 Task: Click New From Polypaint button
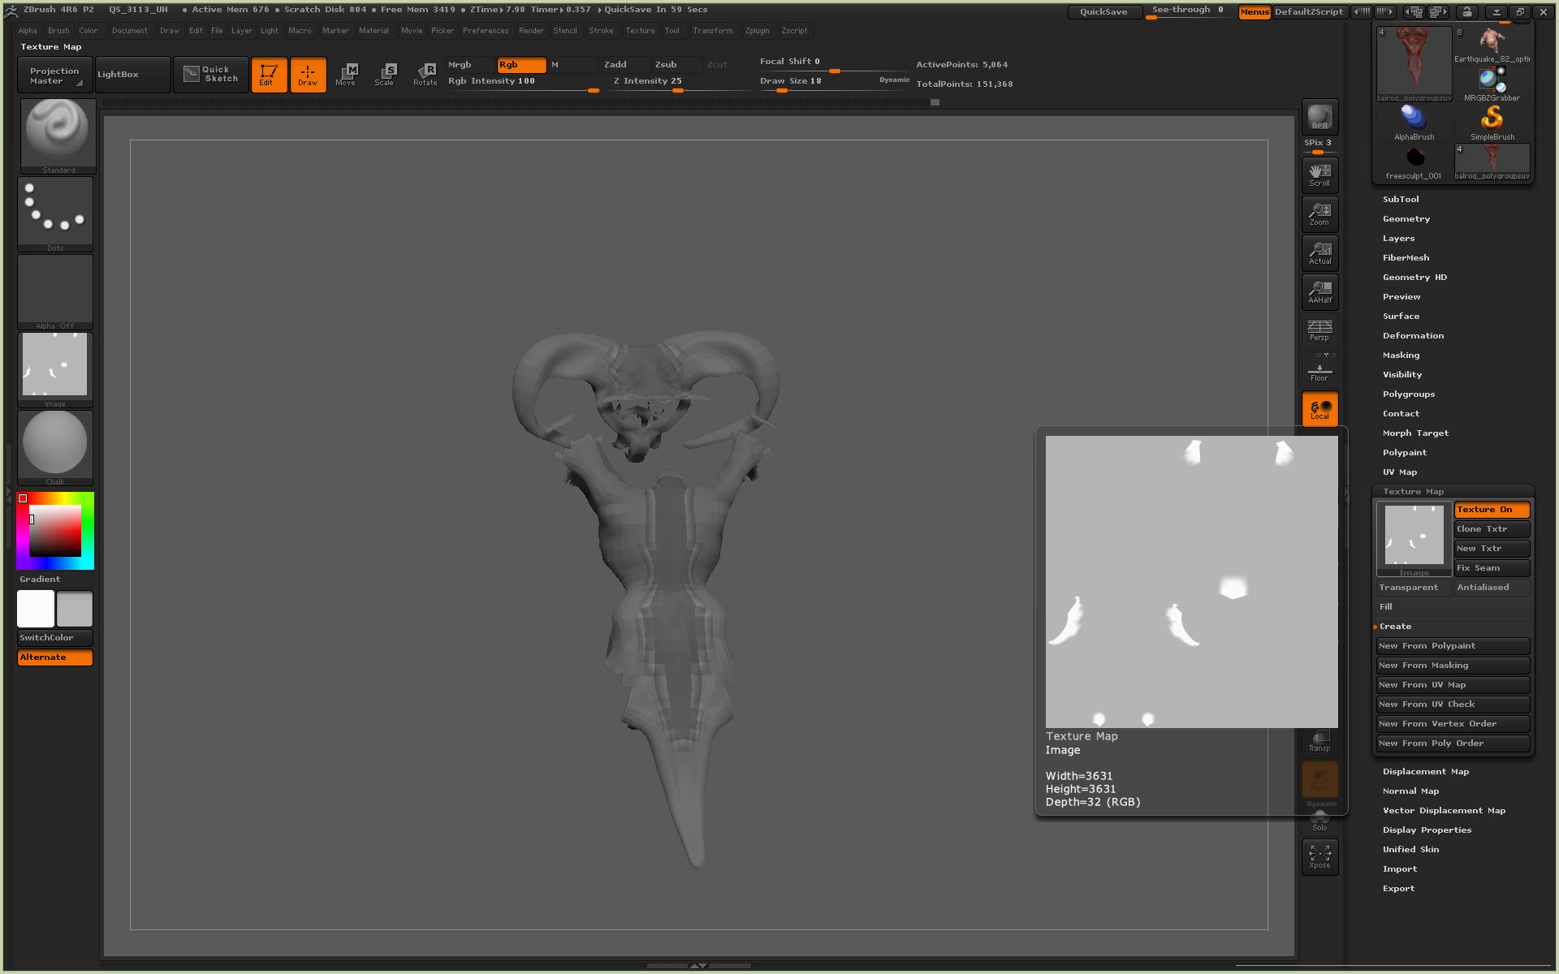pyautogui.click(x=1452, y=646)
